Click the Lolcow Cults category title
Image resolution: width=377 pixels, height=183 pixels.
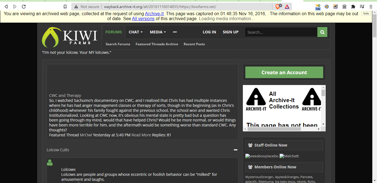pyautogui.click(x=58, y=150)
